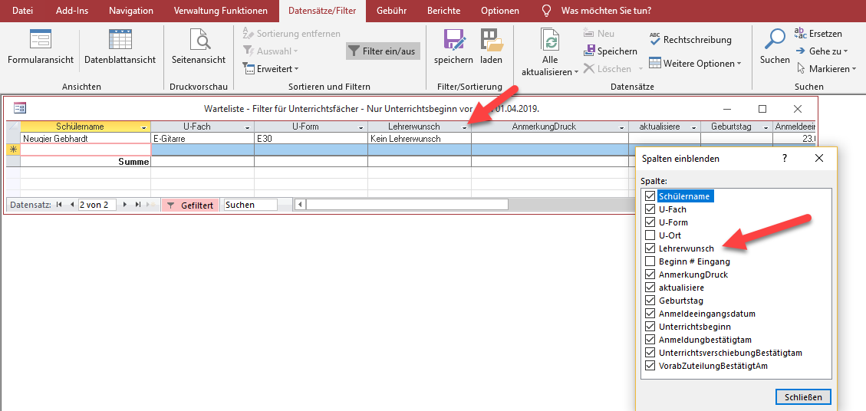Click the Gefiltert status button
The height and width of the screenshot is (411, 866).
click(x=190, y=205)
